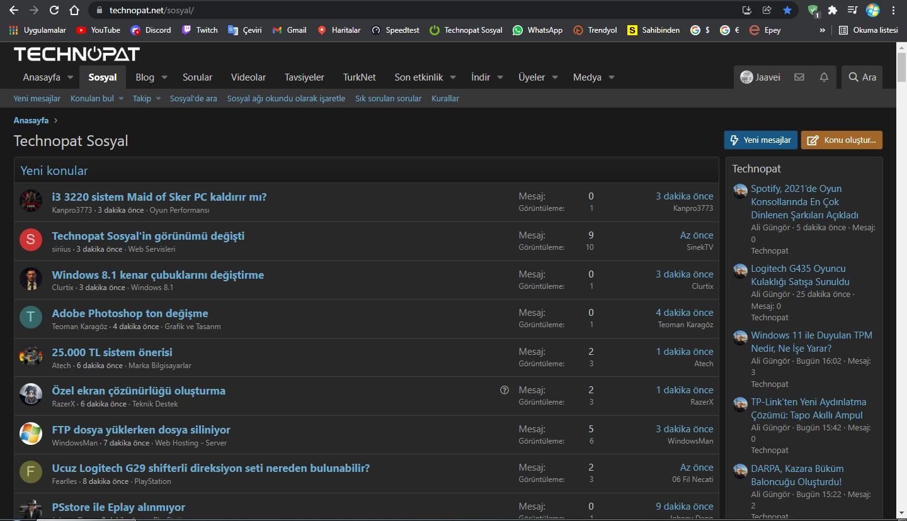Open topic 'Adobe Photoshop ton değişme'
Screen dimensions: 907x521
pos(130,313)
